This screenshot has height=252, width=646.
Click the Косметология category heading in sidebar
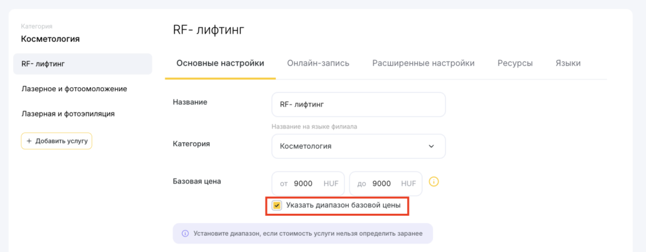pos(50,39)
